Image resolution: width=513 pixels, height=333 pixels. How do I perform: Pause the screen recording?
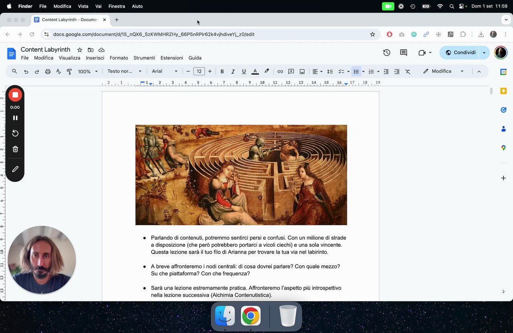15,118
